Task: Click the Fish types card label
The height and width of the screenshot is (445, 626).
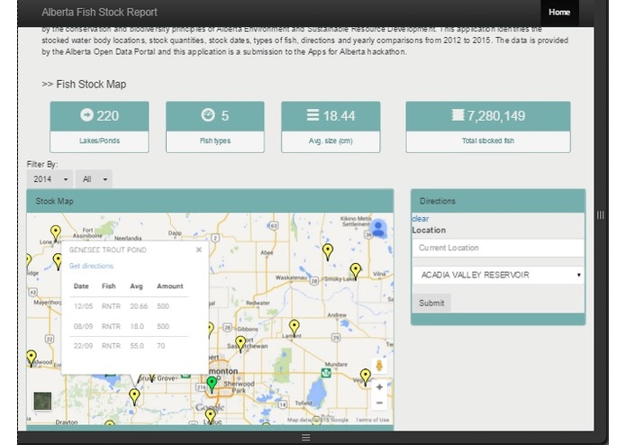Action: click(x=215, y=141)
